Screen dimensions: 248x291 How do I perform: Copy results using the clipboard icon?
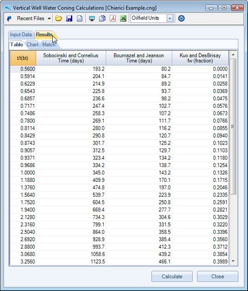tap(102, 19)
